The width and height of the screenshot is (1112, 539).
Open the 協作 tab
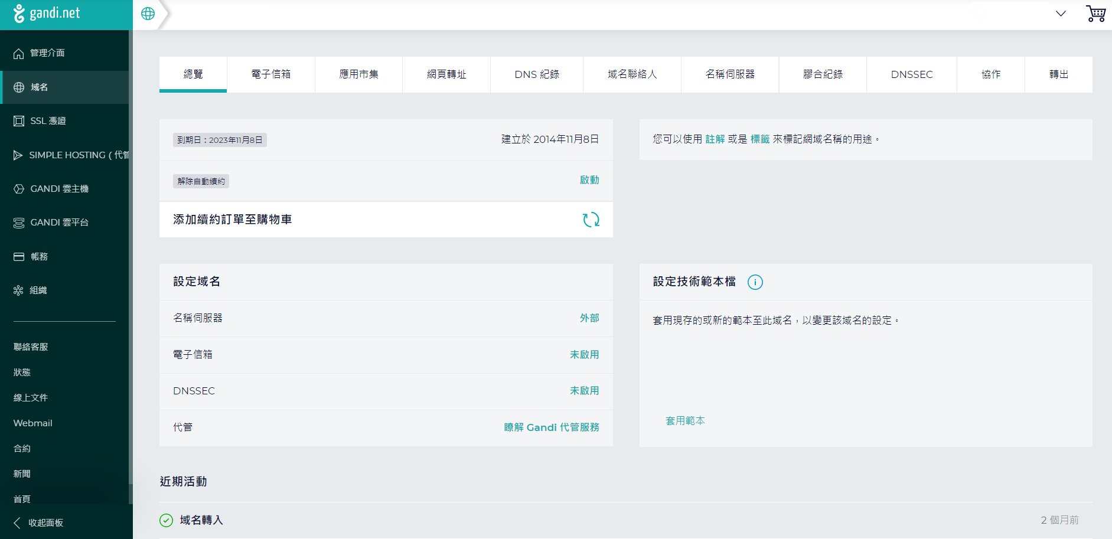[x=991, y=74]
